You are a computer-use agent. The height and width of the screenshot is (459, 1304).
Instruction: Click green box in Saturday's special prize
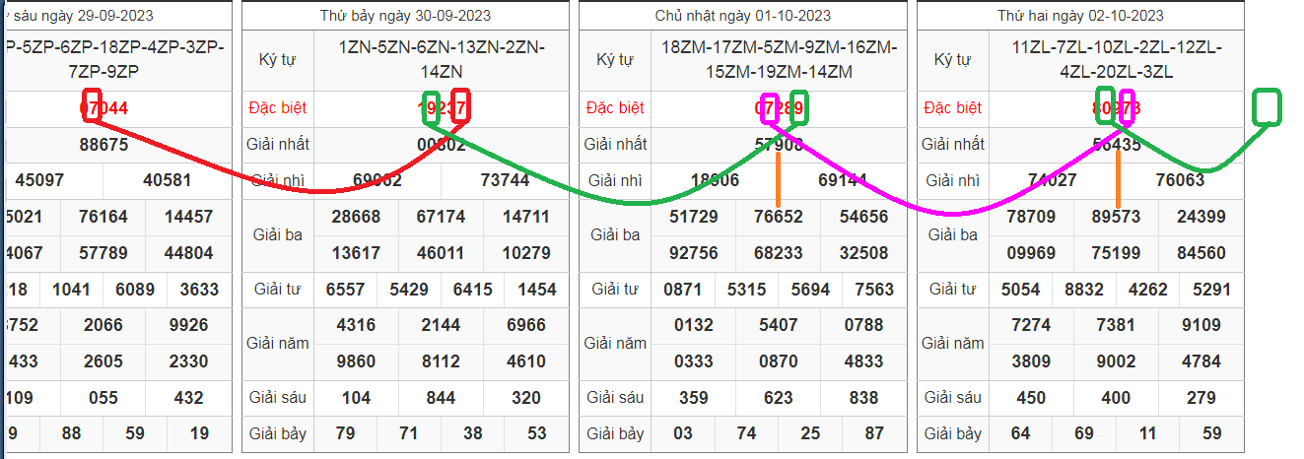(431, 108)
